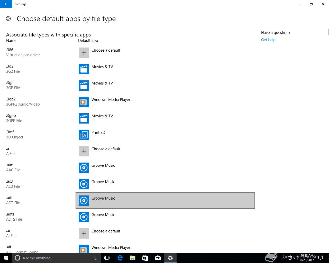This screenshot has height=263, width=329.
Task: Click the vertical scrollbar thumb
Action: (328, 32)
